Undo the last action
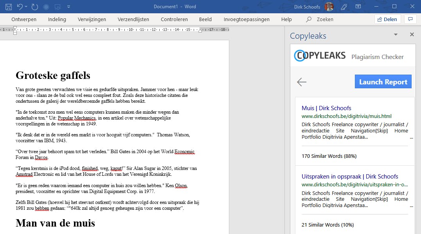421x234 pixels. (x=20, y=7)
